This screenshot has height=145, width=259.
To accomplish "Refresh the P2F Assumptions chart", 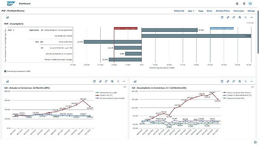I will 222,17.
